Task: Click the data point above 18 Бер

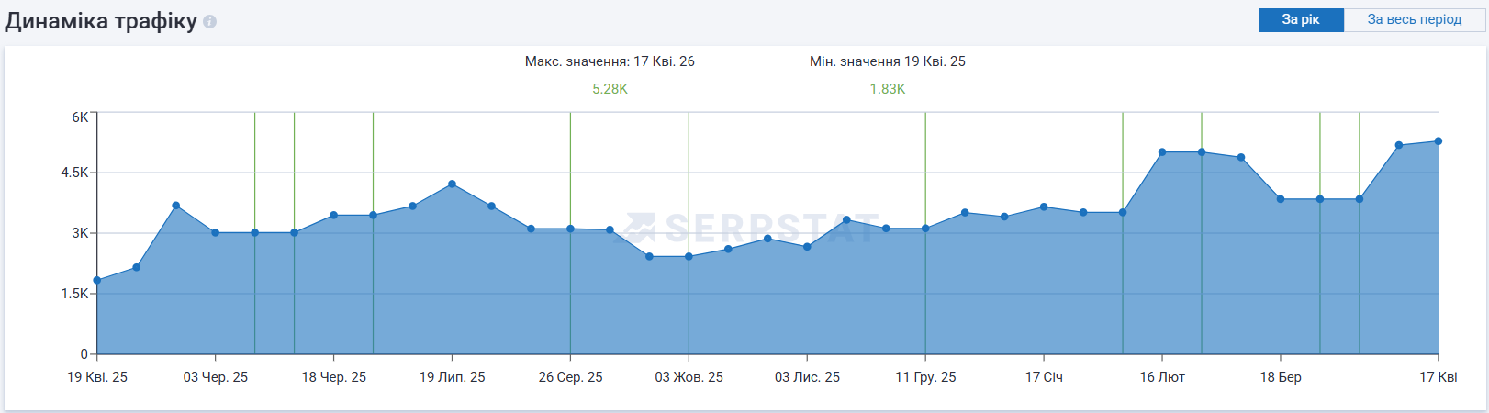Action: point(1281,199)
